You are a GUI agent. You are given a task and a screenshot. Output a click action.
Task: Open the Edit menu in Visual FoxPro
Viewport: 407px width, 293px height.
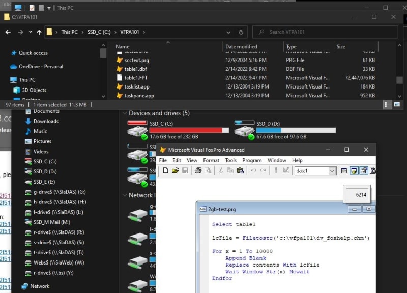177,160
